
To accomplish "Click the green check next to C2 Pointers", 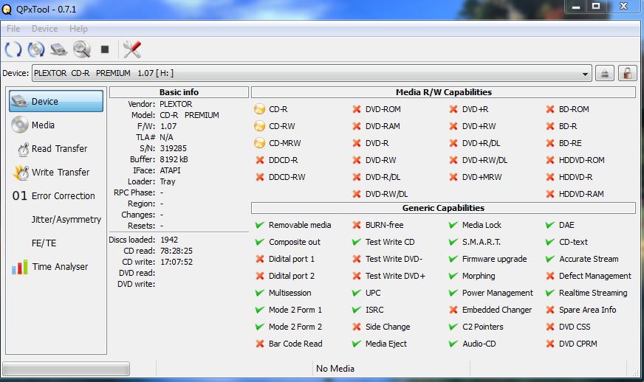I will 453,327.
